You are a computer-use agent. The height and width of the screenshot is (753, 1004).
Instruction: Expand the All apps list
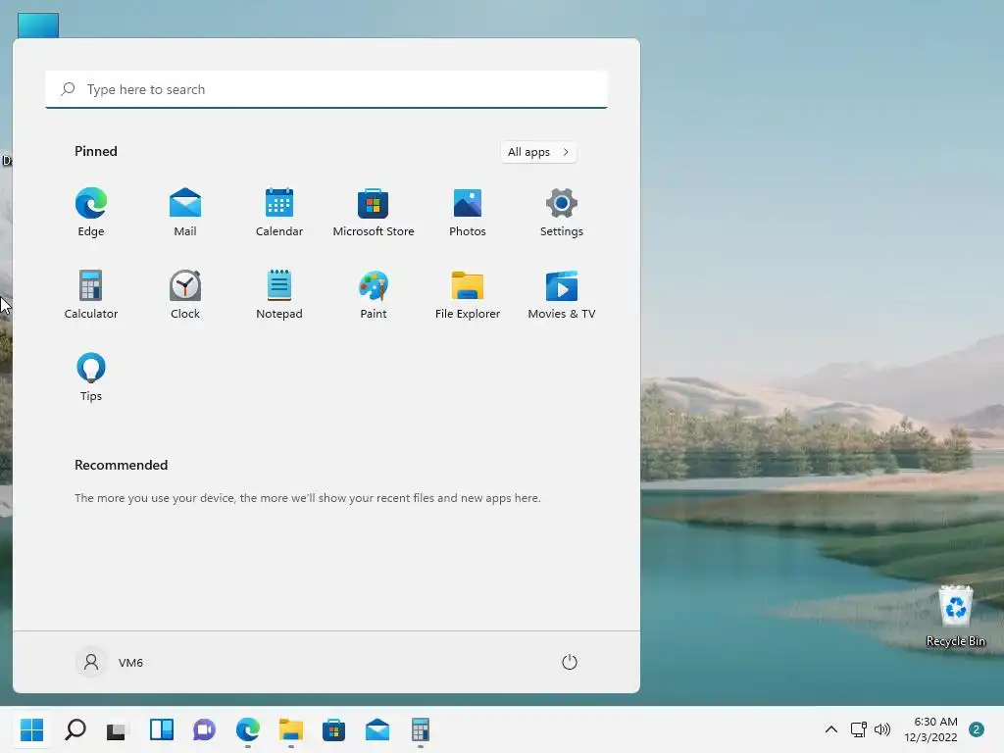point(538,152)
